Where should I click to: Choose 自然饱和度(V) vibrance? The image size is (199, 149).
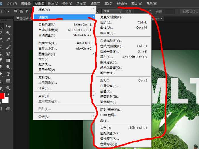123,41
